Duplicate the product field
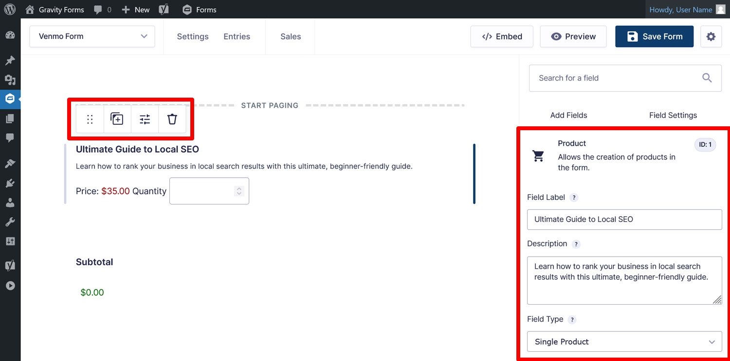This screenshot has height=361, width=730. pos(117,119)
